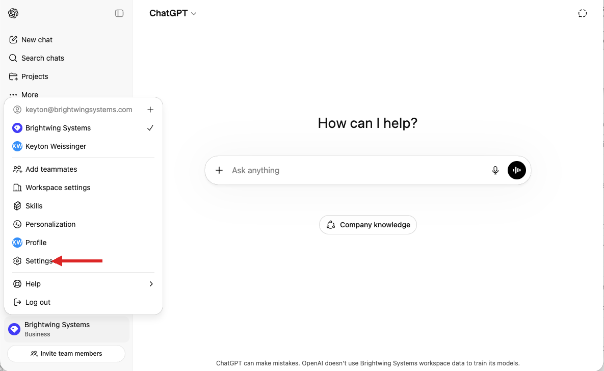
Task: Click the Brightwing Systems diamond logo in menu
Action: click(x=17, y=128)
